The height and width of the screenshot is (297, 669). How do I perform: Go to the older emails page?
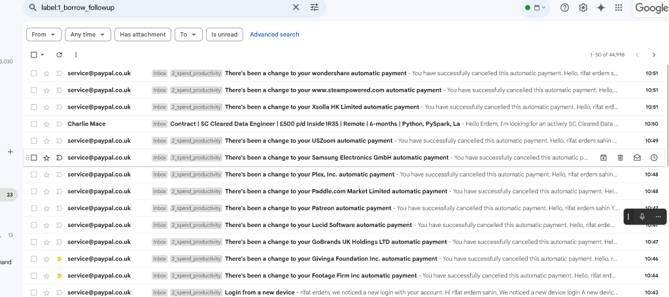[654, 54]
